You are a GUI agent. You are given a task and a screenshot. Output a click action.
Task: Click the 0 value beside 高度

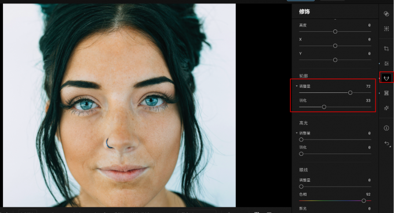coord(369,25)
